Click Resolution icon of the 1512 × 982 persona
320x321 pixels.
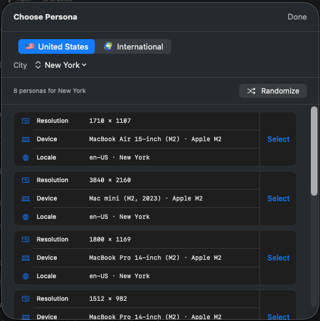(x=26, y=299)
